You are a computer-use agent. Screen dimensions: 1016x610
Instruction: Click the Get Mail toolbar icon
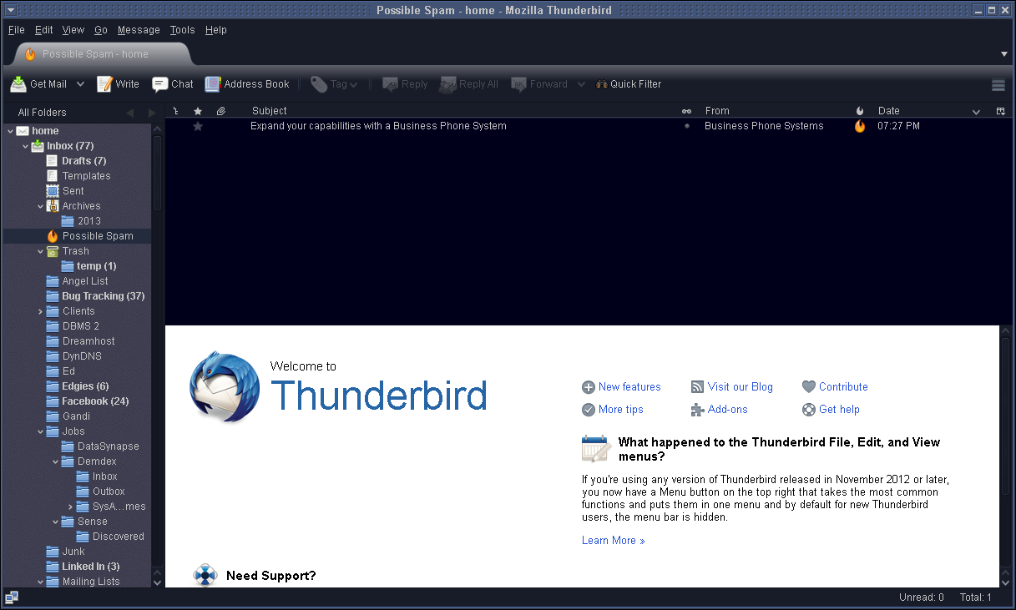point(18,84)
